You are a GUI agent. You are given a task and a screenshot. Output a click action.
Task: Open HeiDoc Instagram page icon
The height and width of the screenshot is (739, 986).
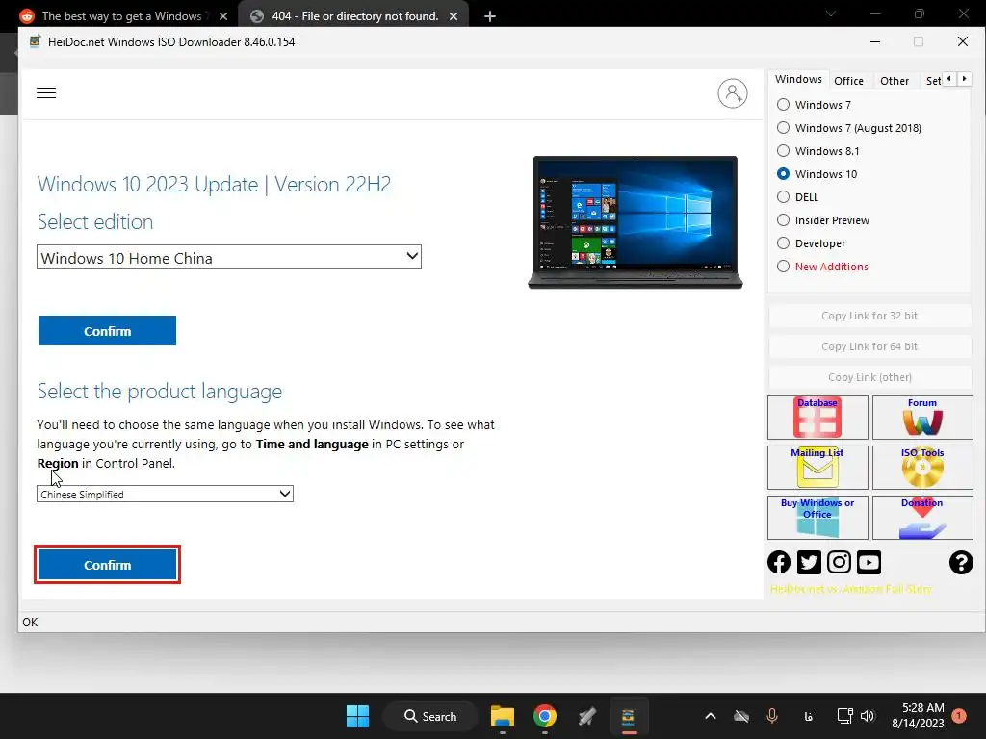[x=839, y=562]
